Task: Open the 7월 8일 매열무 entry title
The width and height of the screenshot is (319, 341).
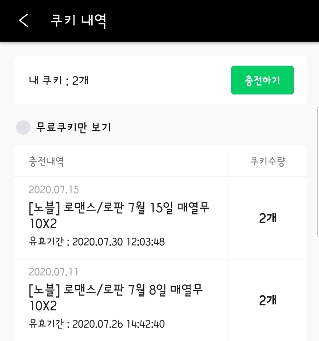Action: [116, 290]
